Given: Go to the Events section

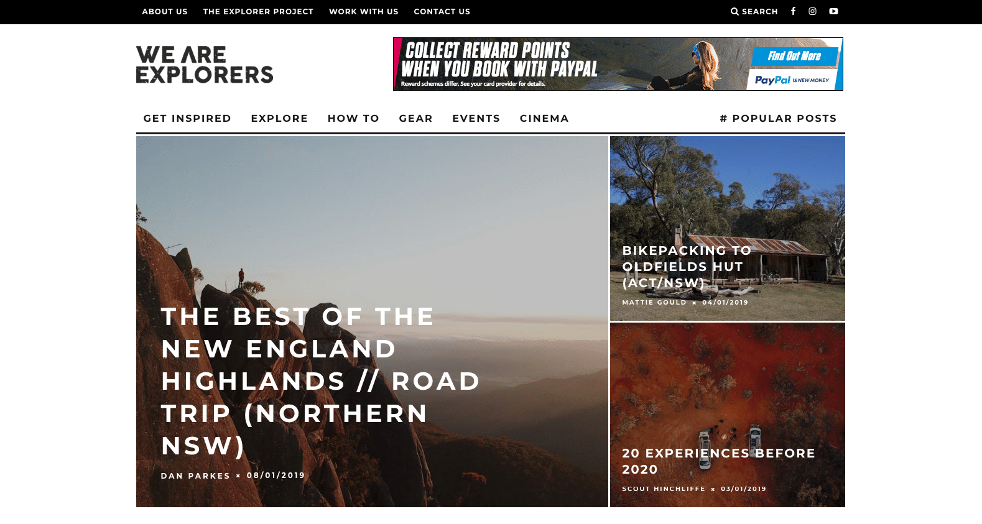Looking at the screenshot, I should tap(476, 118).
